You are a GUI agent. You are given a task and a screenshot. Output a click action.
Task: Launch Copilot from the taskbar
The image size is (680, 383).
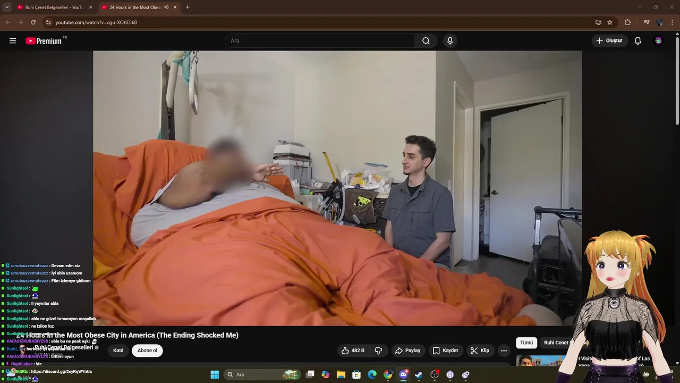click(x=326, y=374)
